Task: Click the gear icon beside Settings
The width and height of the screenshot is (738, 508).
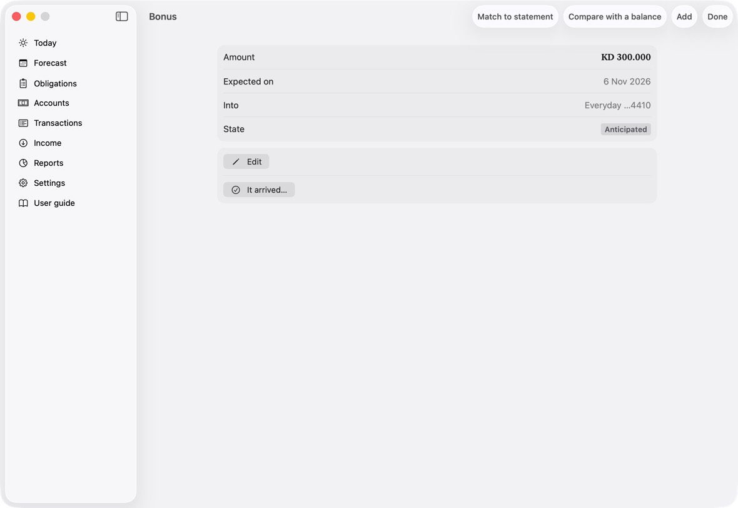Action: [x=23, y=183]
